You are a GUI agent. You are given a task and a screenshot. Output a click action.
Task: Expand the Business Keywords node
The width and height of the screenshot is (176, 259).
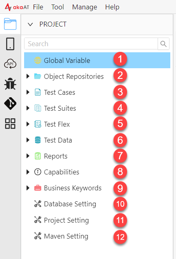(x=28, y=188)
